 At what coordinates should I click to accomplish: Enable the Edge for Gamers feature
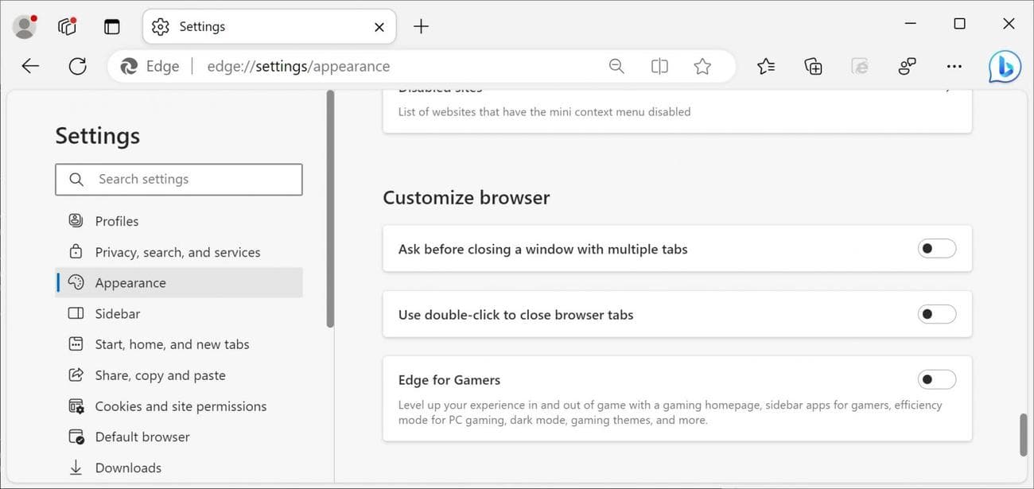coord(936,379)
